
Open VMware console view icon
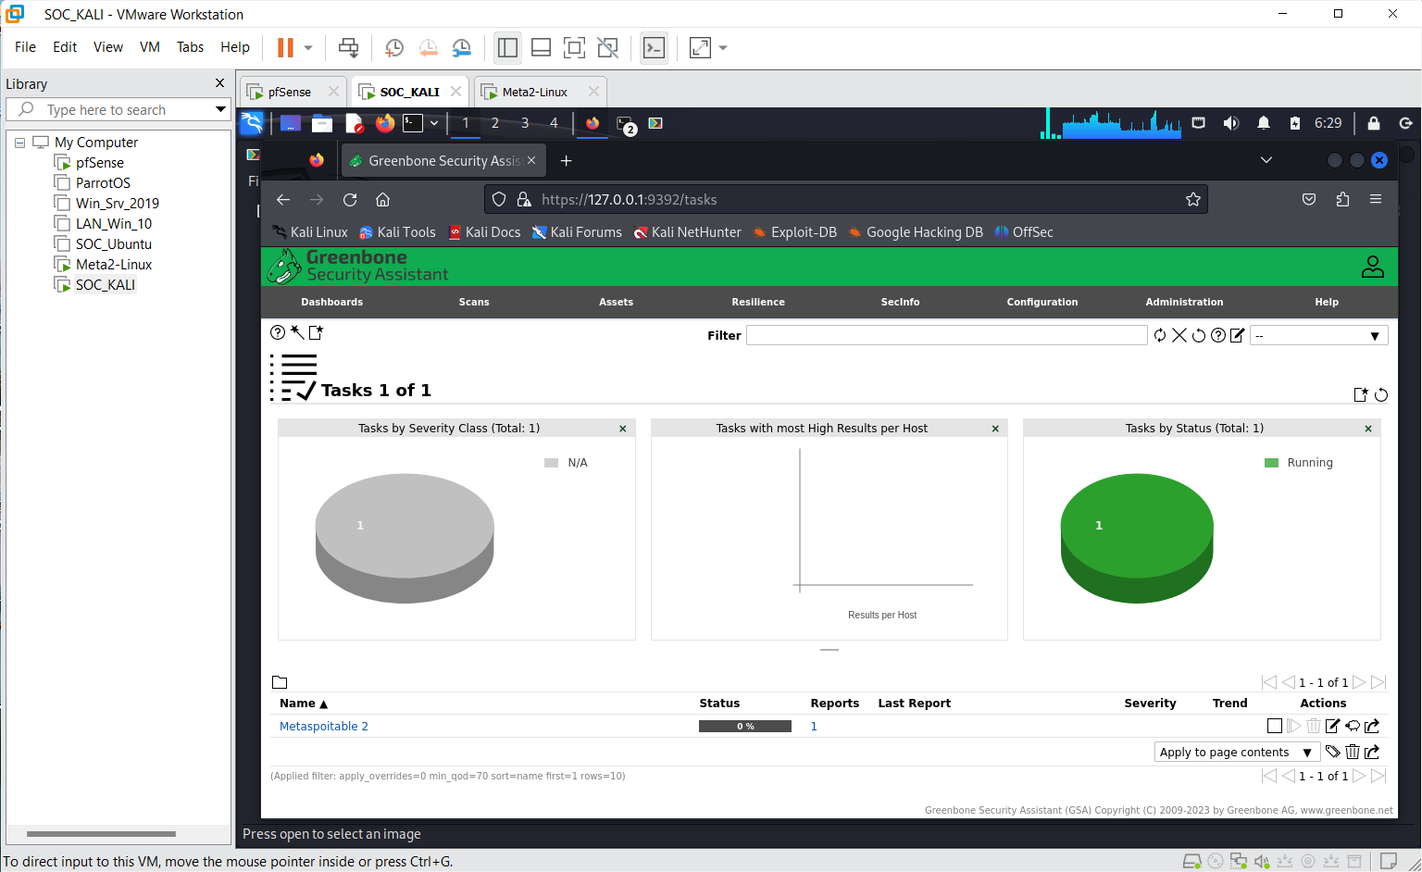(x=654, y=47)
